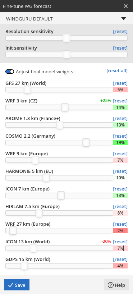Viewport: 133px width, 294px height.
Task: Reset the ICON 13 km (World) weight
Action: coord(120,242)
